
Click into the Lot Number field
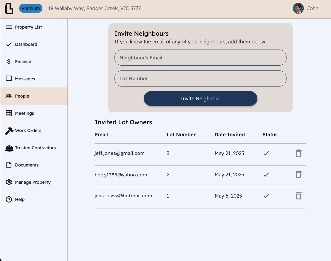coord(200,78)
